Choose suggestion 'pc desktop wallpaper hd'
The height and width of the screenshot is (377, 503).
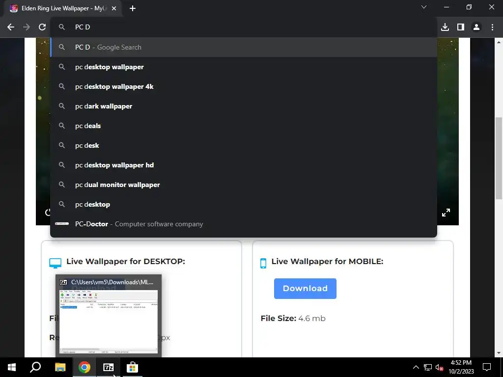244,165
